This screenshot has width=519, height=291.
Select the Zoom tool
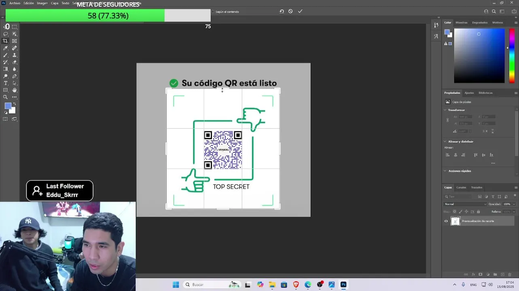point(6,97)
